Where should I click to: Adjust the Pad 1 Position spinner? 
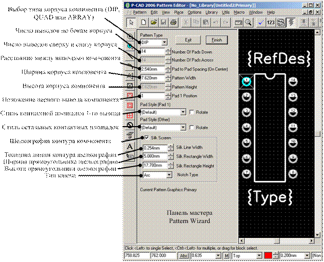click(168, 96)
